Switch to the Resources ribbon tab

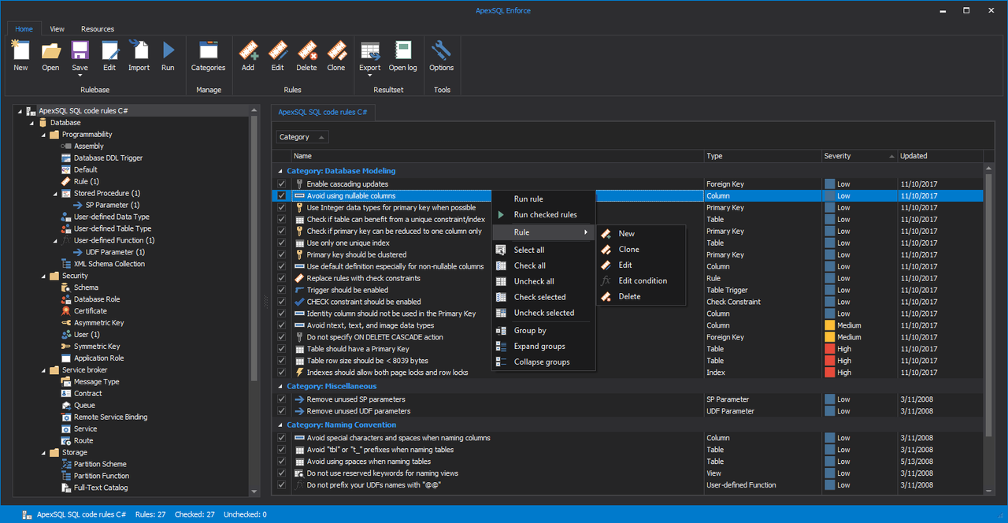coord(98,29)
